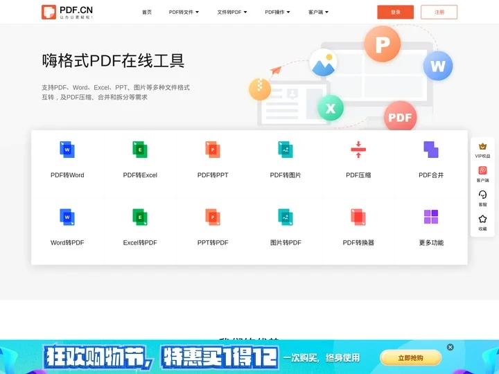Open the PPT转PDF tool icon
Screen dimensions: 499x374
click(x=213, y=217)
